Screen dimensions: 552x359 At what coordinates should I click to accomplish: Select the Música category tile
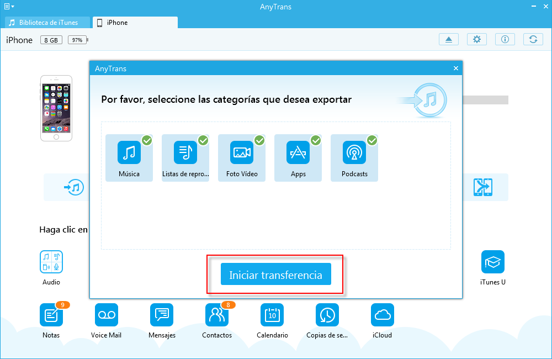[129, 158]
